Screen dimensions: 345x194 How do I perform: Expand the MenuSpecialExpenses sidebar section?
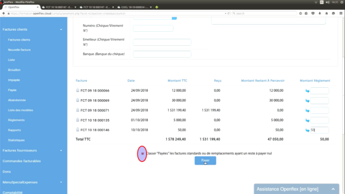(x=61, y=182)
